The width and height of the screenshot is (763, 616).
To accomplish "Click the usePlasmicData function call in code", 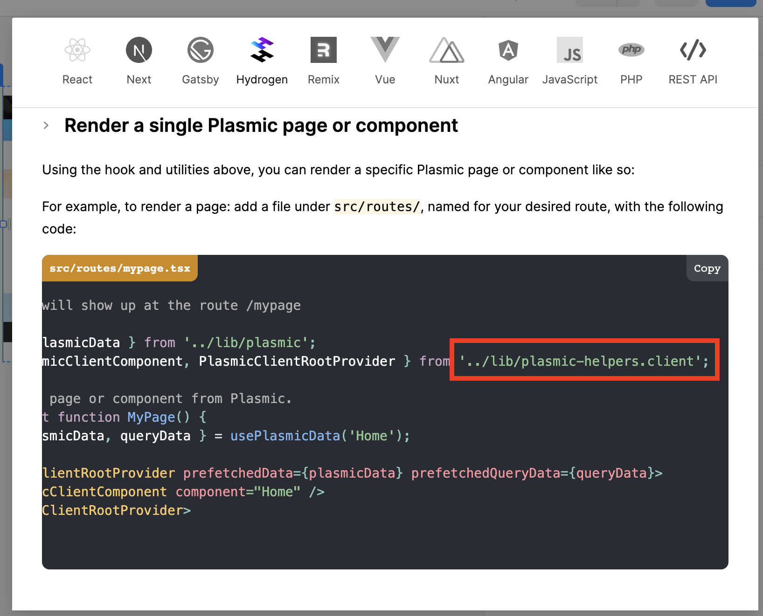I will coord(285,436).
